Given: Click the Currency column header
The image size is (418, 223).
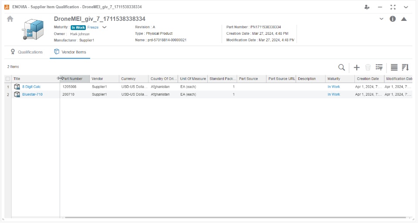Looking at the screenshot, I should pyautogui.click(x=134, y=79).
